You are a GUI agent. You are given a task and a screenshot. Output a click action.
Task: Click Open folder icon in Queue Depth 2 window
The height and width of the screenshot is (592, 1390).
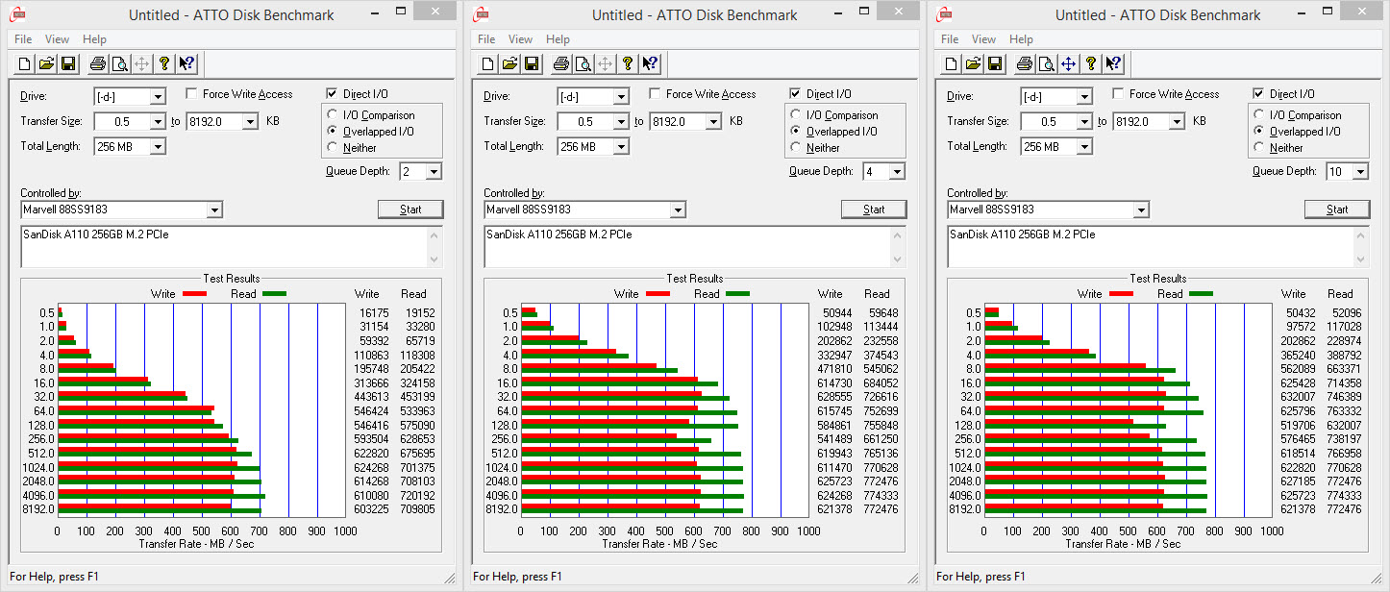tap(46, 64)
